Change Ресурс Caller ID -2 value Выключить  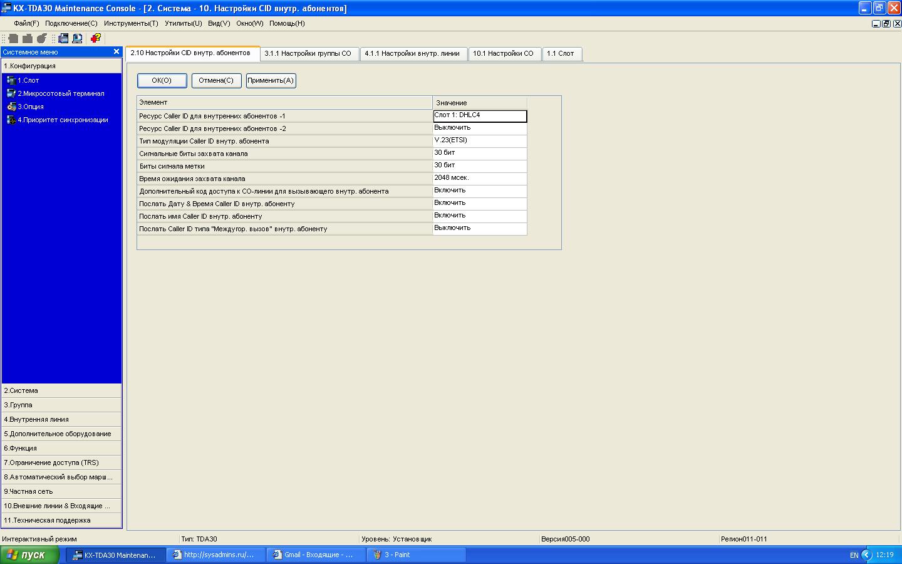(480, 128)
